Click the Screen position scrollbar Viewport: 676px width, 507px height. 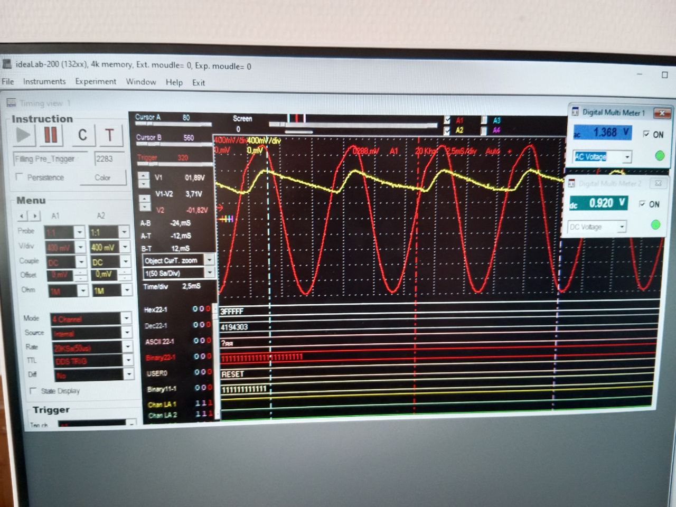(353, 125)
